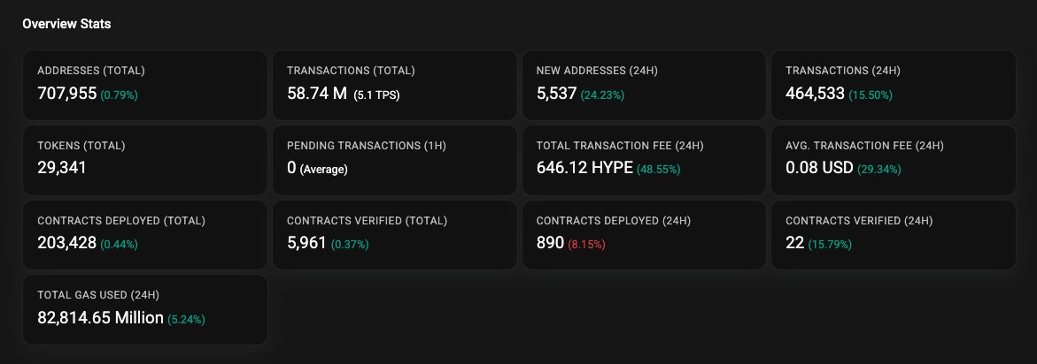Click the Pending Transactions (1H) heading
The image size is (1037, 364).
click(367, 146)
